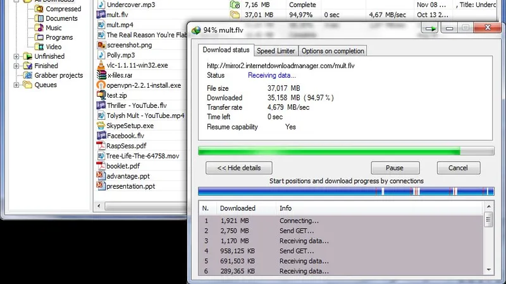Click the vlc-1.1.11-win32.exe cone icon
This screenshot has height=284, width=506.
pyautogui.click(x=101, y=65)
